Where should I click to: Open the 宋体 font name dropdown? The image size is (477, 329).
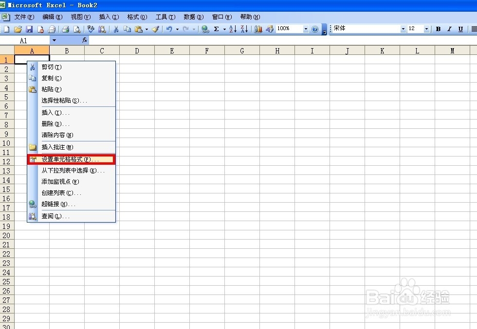coord(404,29)
